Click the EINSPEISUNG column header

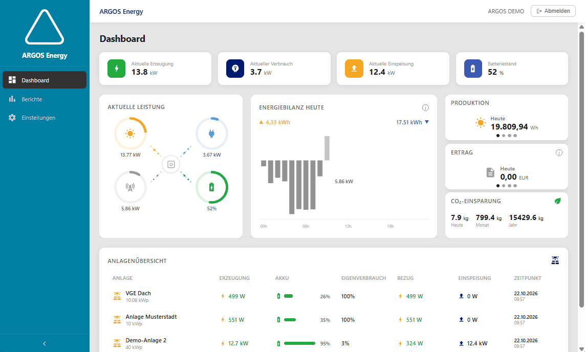click(x=474, y=278)
